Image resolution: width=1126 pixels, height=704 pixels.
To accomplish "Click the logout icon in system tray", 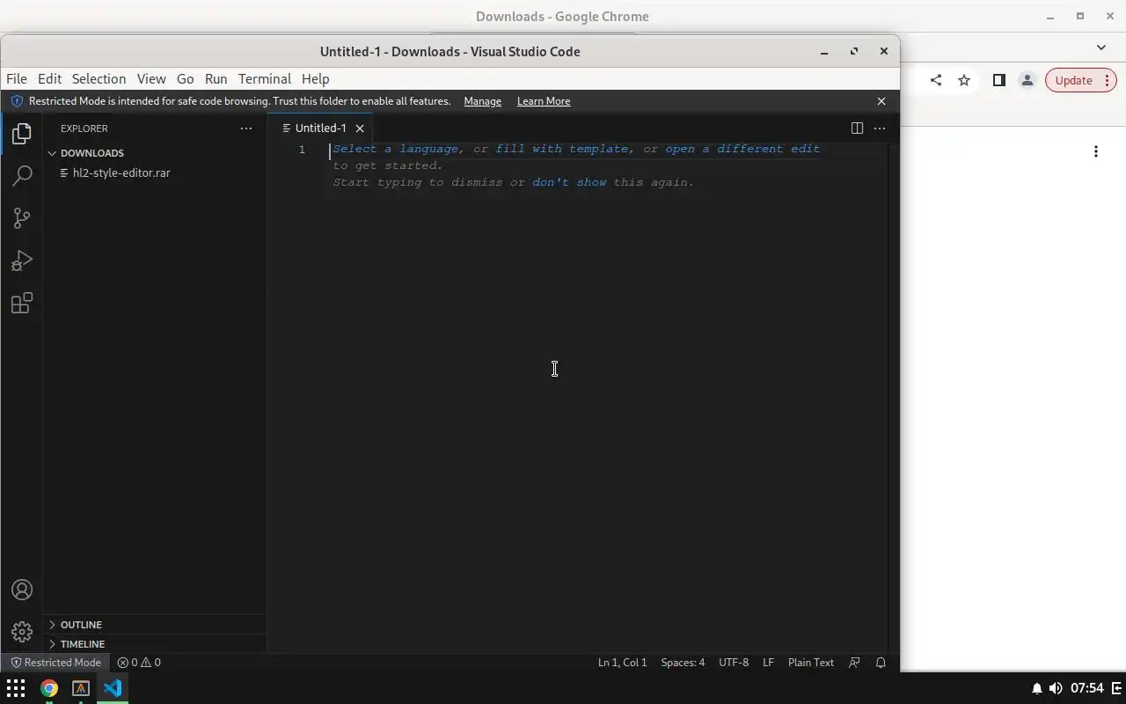I will coord(1117,688).
